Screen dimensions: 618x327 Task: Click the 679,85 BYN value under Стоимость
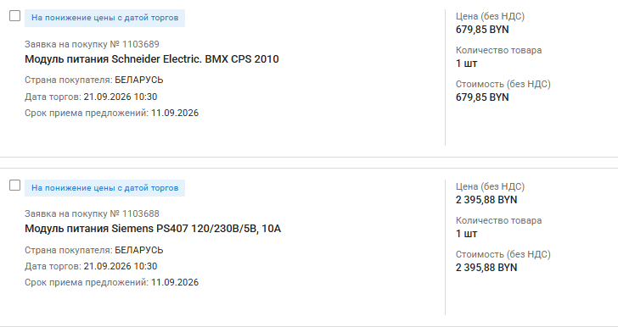click(482, 97)
